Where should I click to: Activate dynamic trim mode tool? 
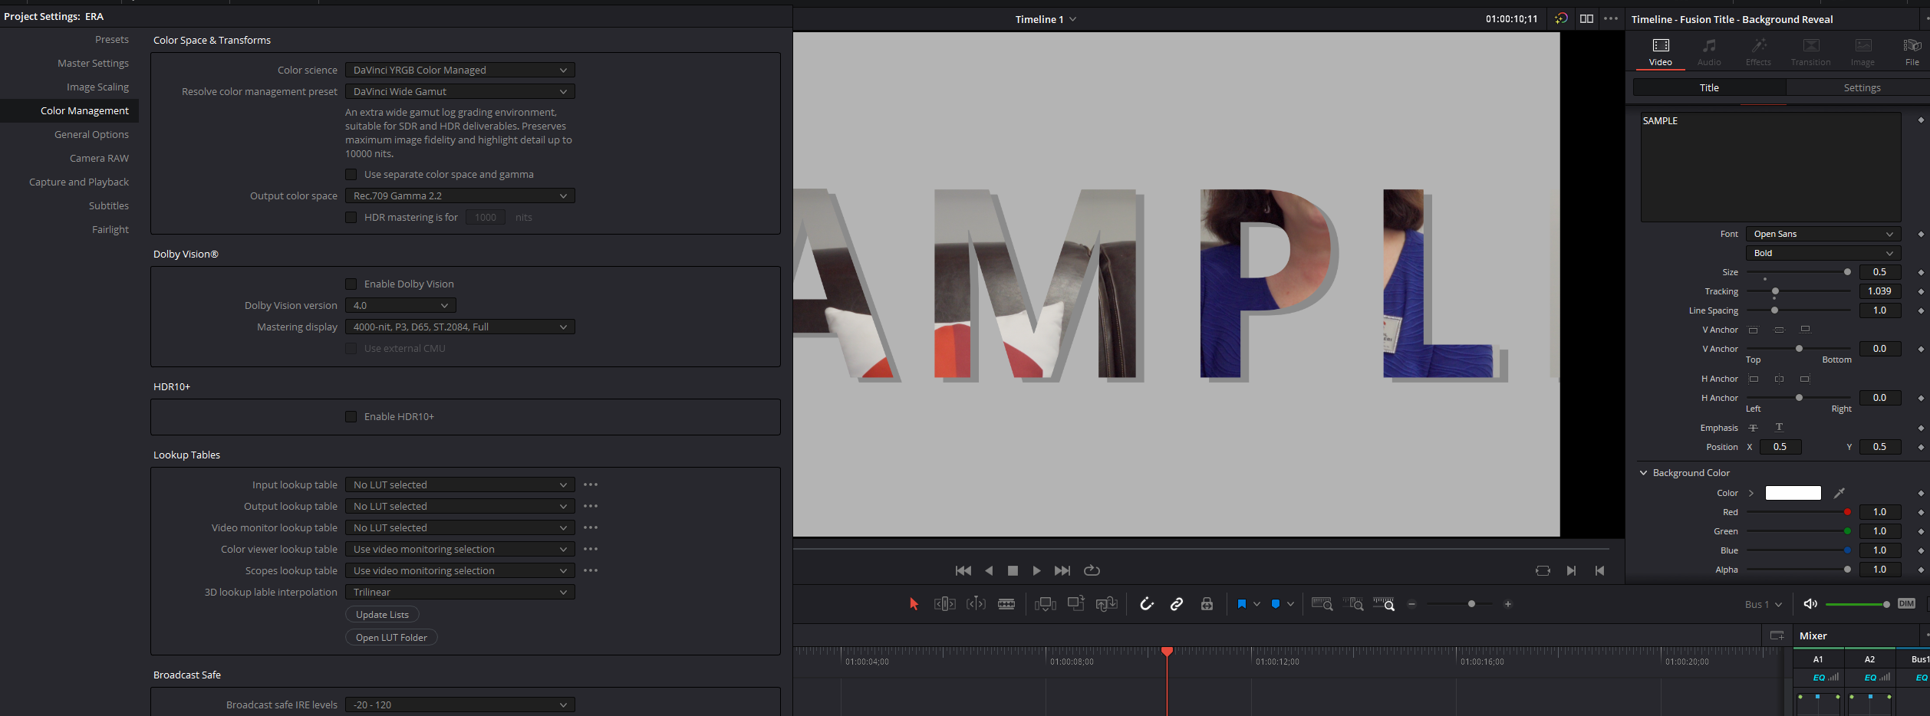tap(976, 604)
